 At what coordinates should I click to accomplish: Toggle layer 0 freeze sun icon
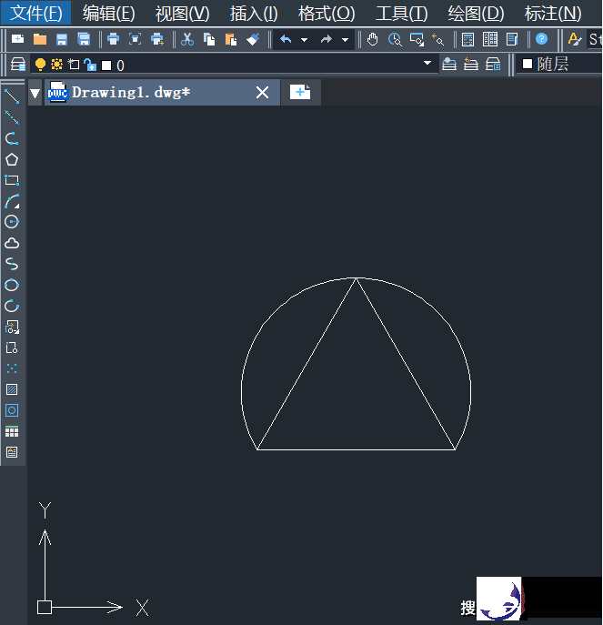57,65
